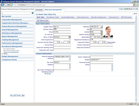139x106 pixels.
Task: Click the paperclip attachment icon below the form
Action: coord(45,74)
